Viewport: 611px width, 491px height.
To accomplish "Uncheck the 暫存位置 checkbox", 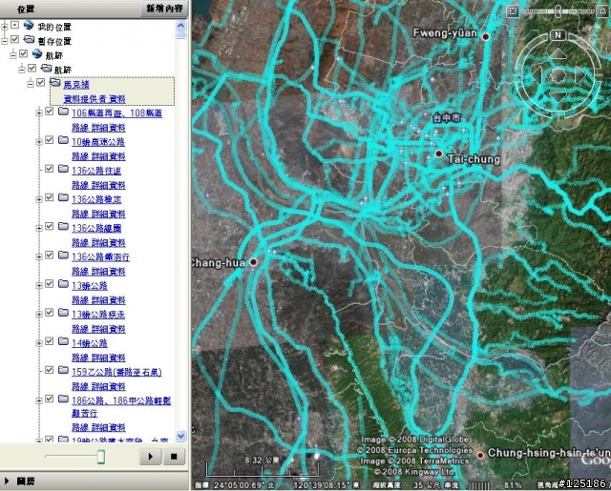I will (14, 39).
